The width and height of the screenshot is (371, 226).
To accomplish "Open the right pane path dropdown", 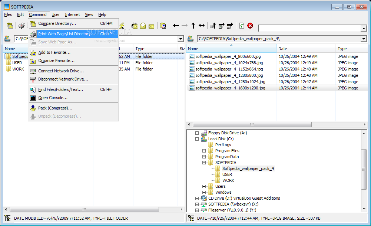I will click(x=364, y=39).
